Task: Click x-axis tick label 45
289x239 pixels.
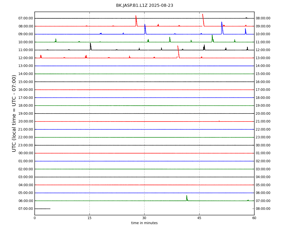Action: click(x=199, y=218)
